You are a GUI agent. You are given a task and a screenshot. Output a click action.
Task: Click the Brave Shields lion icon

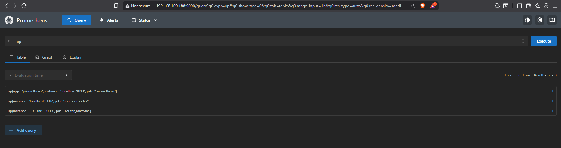(x=422, y=6)
